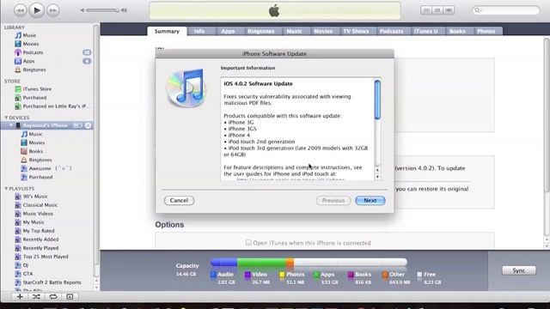Switch to the Movies tab

point(323,31)
